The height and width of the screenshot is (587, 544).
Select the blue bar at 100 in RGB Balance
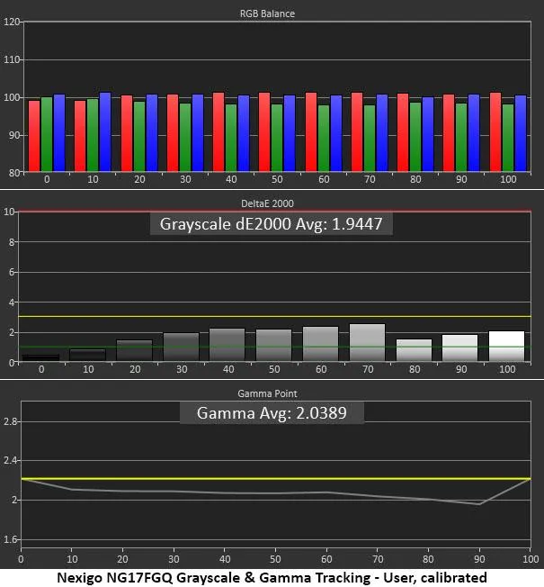coord(521,133)
